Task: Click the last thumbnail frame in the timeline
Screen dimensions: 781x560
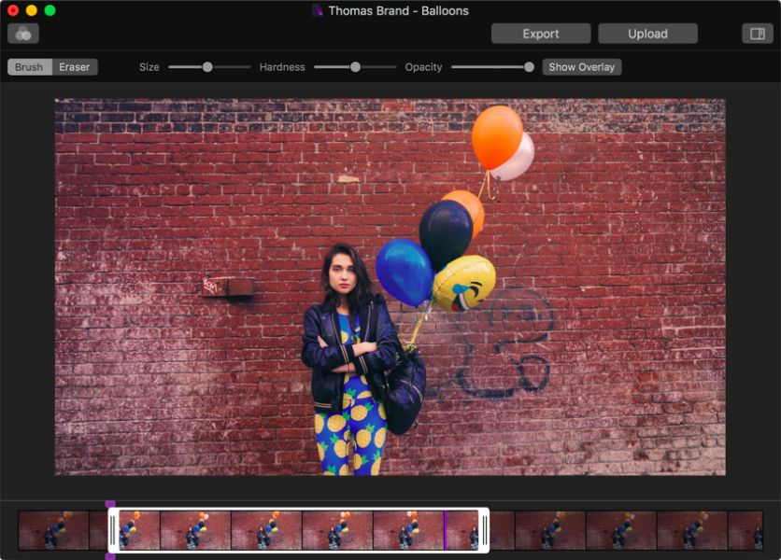Action: click(x=745, y=530)
